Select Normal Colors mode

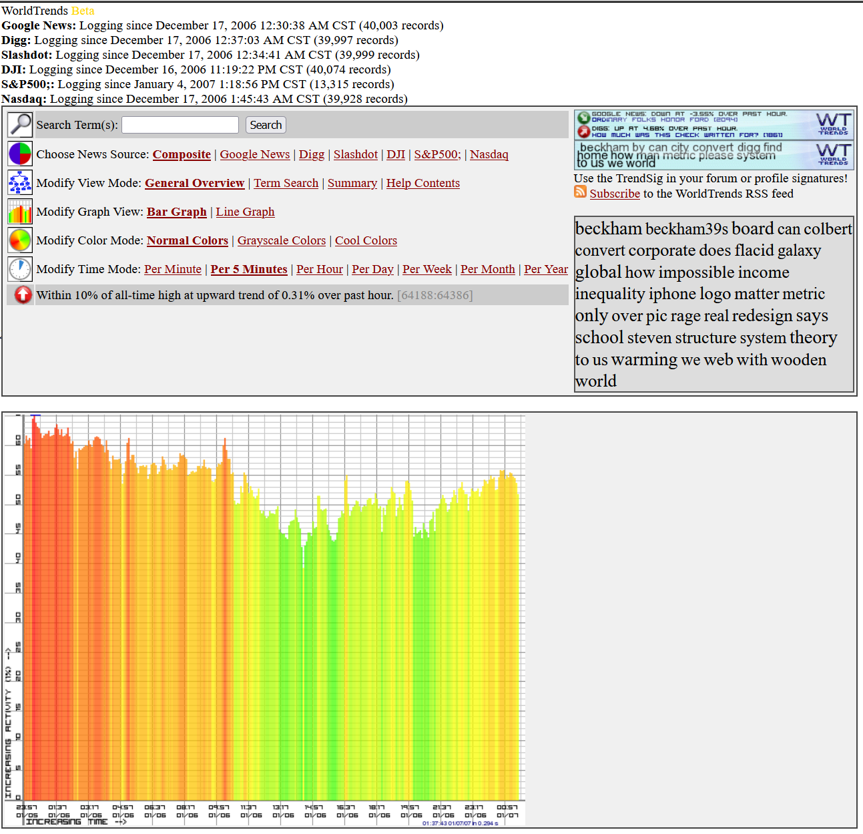coord(188,240)
